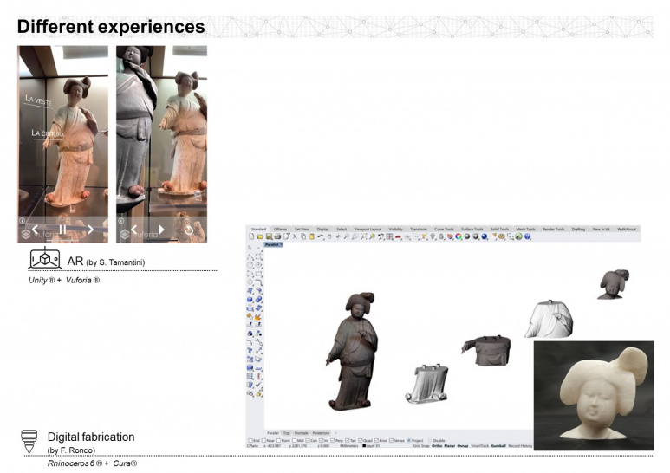670x473 pixels.
Task: Click the Lock objects padlock icon
Action: (441, 236)
